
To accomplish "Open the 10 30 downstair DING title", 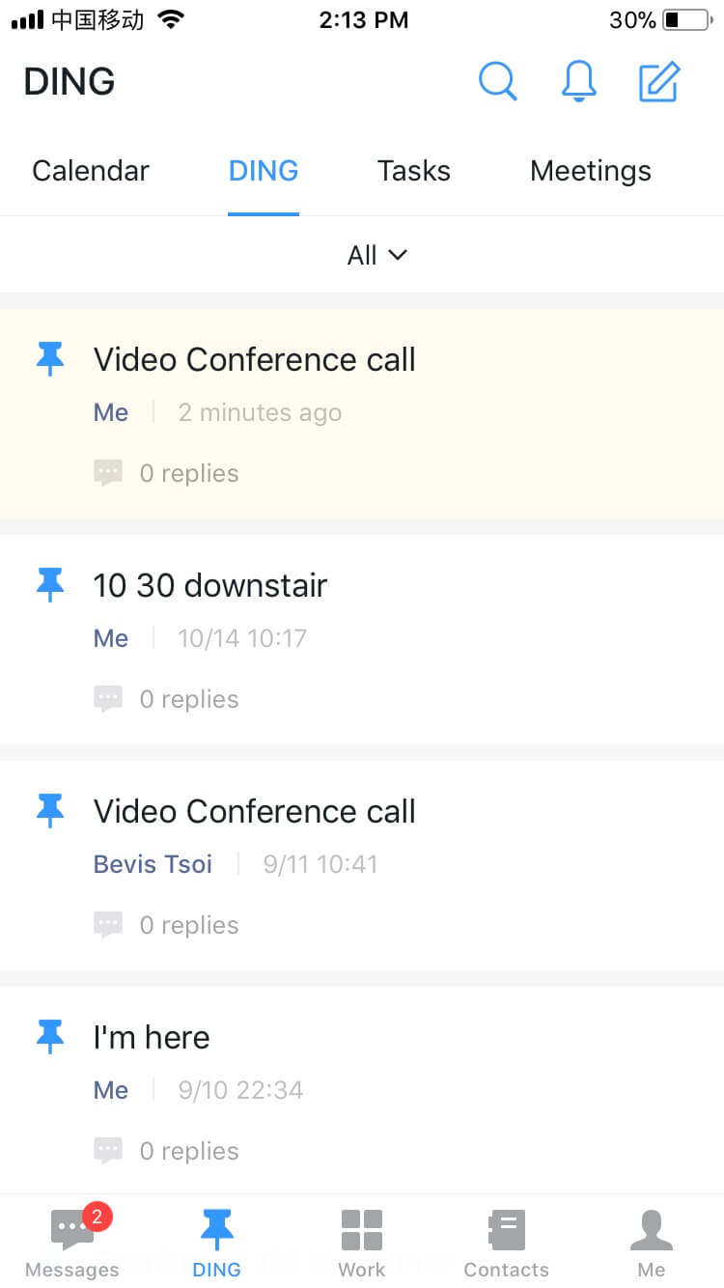I will click(210, 585).
